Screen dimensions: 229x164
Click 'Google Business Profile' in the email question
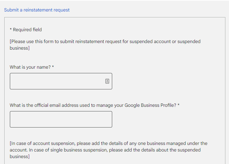coord(151,105)
